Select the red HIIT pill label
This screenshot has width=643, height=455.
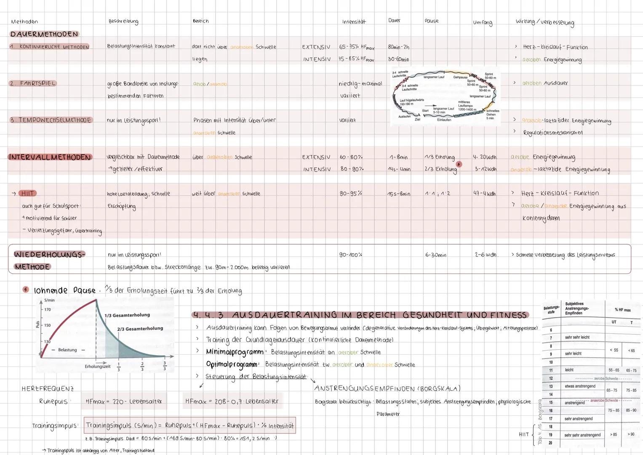(x=27, y=193)
